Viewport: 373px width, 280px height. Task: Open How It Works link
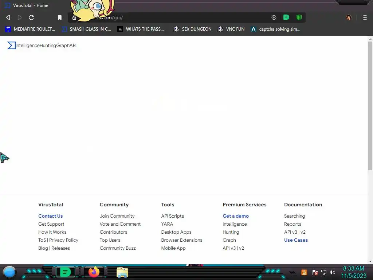[x=52, y=232]
